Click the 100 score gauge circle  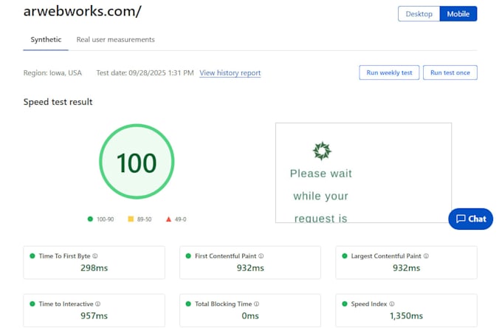(137, 162)
